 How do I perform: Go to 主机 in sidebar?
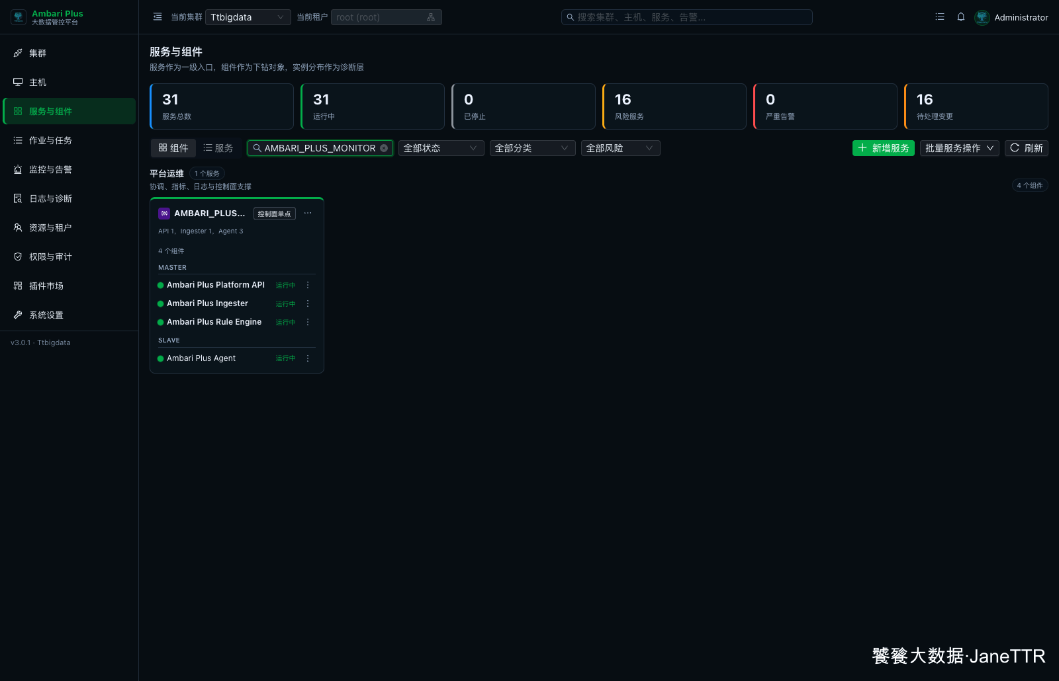point(69,82)
